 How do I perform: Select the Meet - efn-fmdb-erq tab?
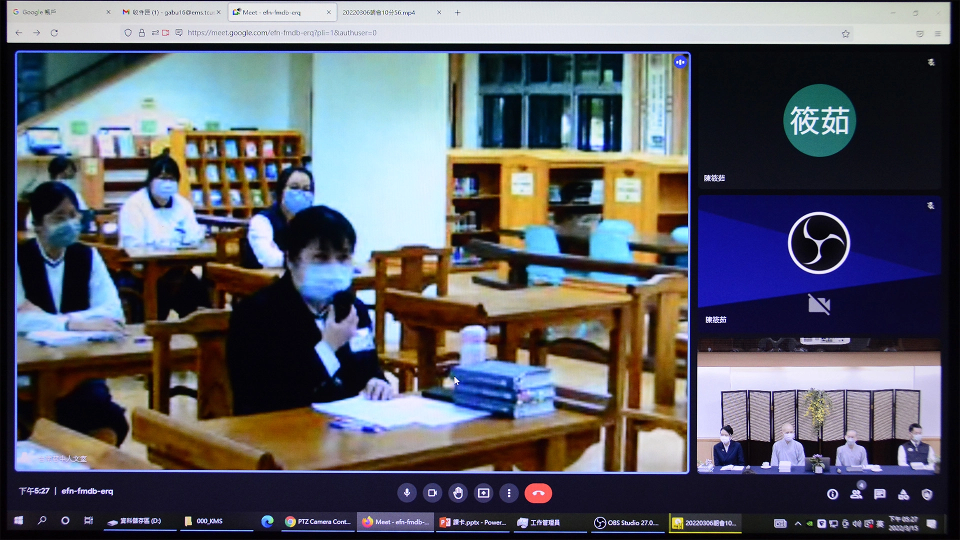(x=282, y=12)
